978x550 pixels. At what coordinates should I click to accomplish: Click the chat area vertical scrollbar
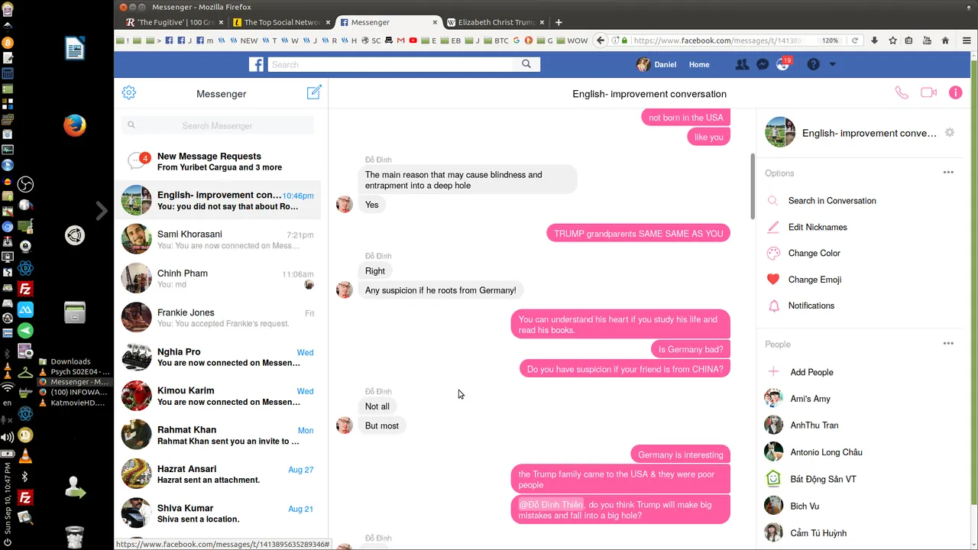coord(753,185)
